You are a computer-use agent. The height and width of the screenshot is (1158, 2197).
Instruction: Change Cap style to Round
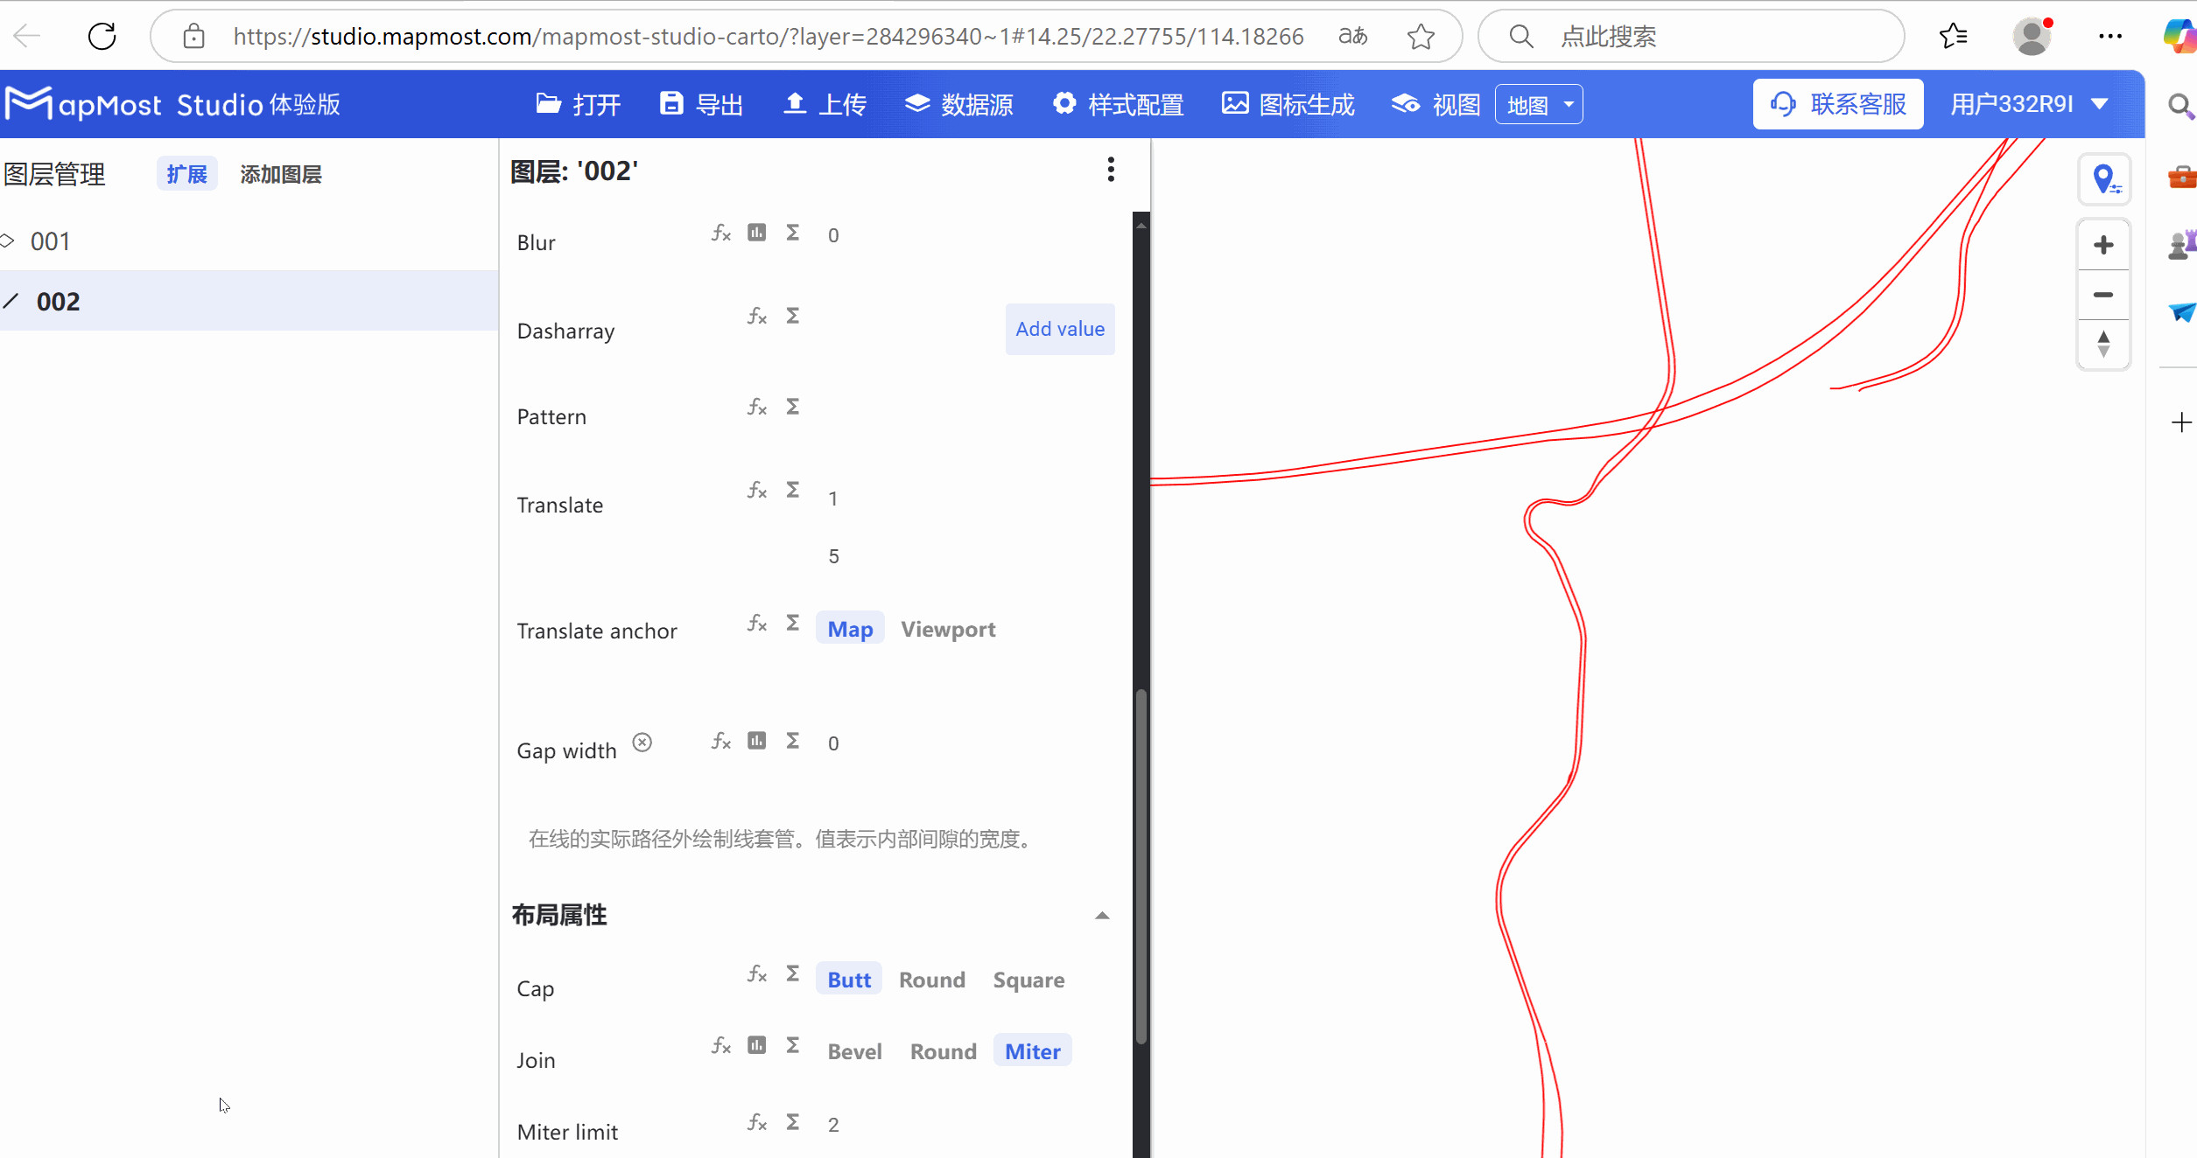(931, 980)
